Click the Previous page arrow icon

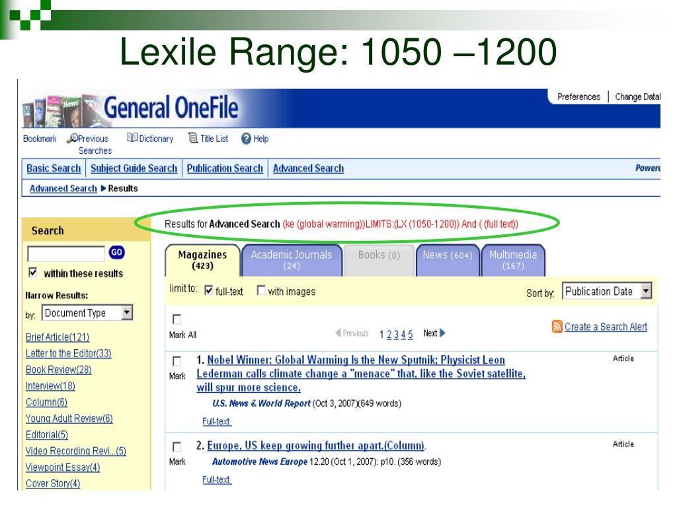click(338, 333)
